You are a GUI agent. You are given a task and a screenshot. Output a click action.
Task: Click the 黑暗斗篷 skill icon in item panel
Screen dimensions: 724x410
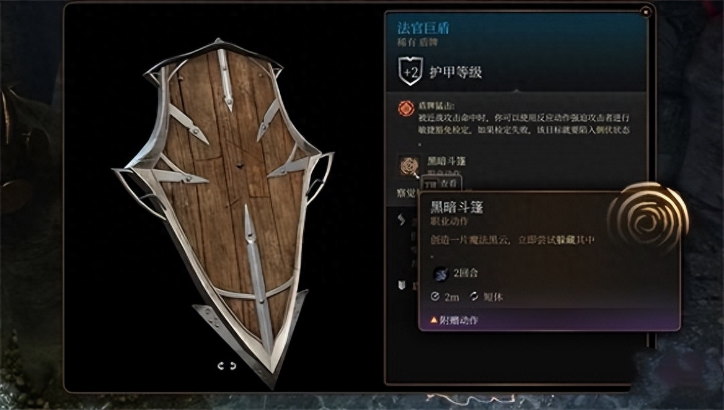(x=409, y=166)
